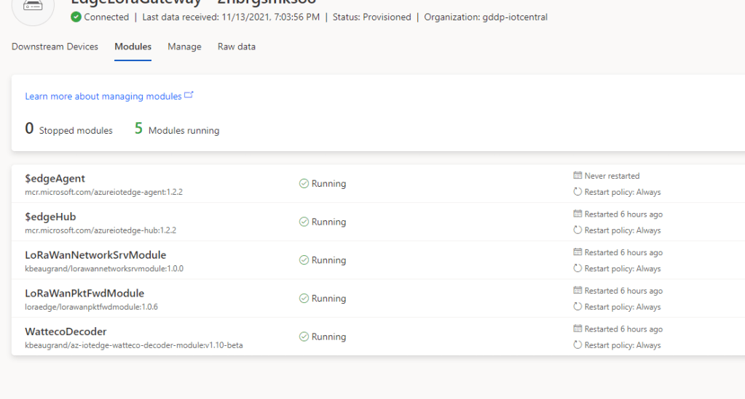
Task: Click the $edgeHub restart policy icon
Action: [578, 230]
